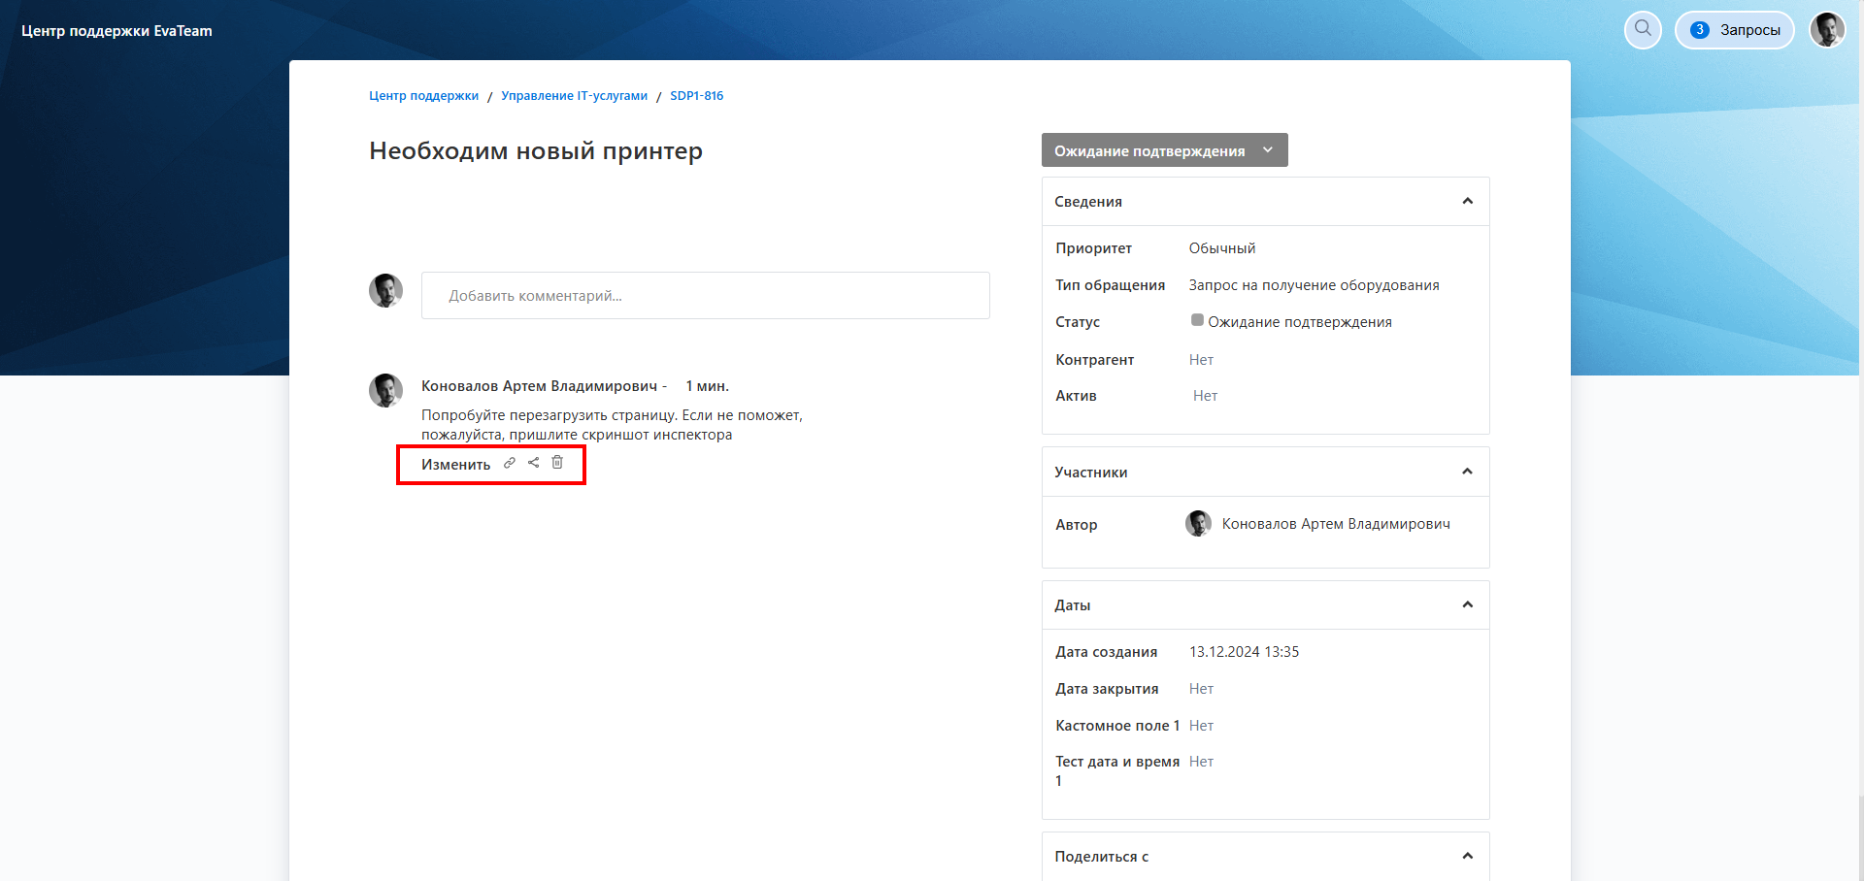The image size is (1864, 881).
Task: Click Центр поддержки EvaTeam header title
Action: [x=116, y=31]
